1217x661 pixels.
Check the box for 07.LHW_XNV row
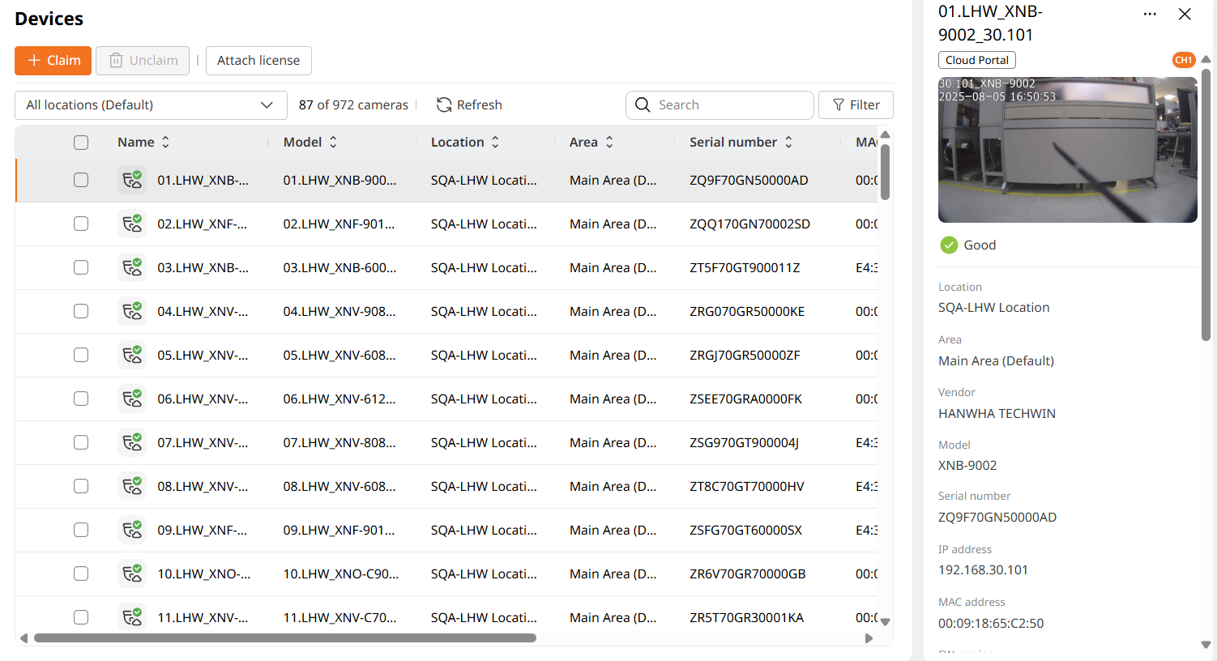pyautogui.click(x=81, y=442)
